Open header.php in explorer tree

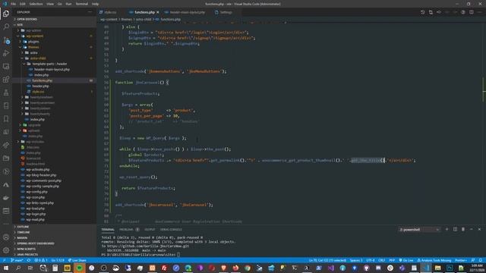(x=40, y=86)
